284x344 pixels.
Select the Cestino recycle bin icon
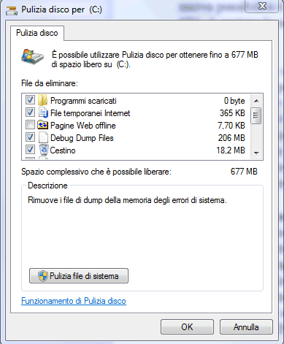pyautogui.click(x=44, y=150)
